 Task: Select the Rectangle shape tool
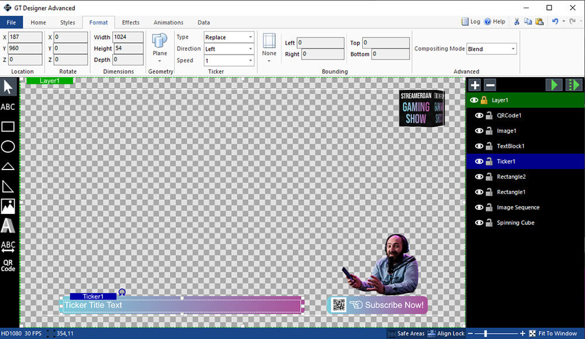click(x=8, y=127)
